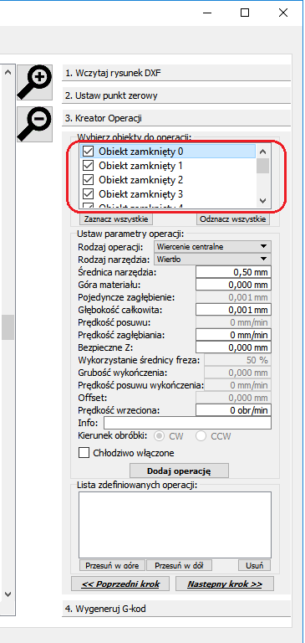This screenshot has height=643, width=305.
Task: Click the object list scrollbar thumb
Action: (263, 166)
